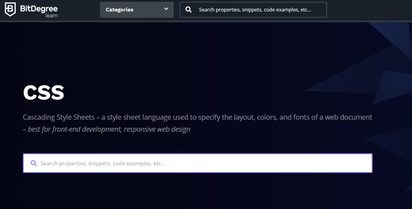The width and height of the screenshot is (412, 209).
Task: Click the purple magnifier icon in the main search
Action: tap(34, 163)
